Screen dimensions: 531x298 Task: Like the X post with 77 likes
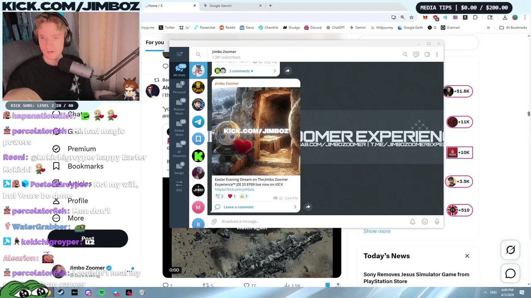tap(250, 285)
